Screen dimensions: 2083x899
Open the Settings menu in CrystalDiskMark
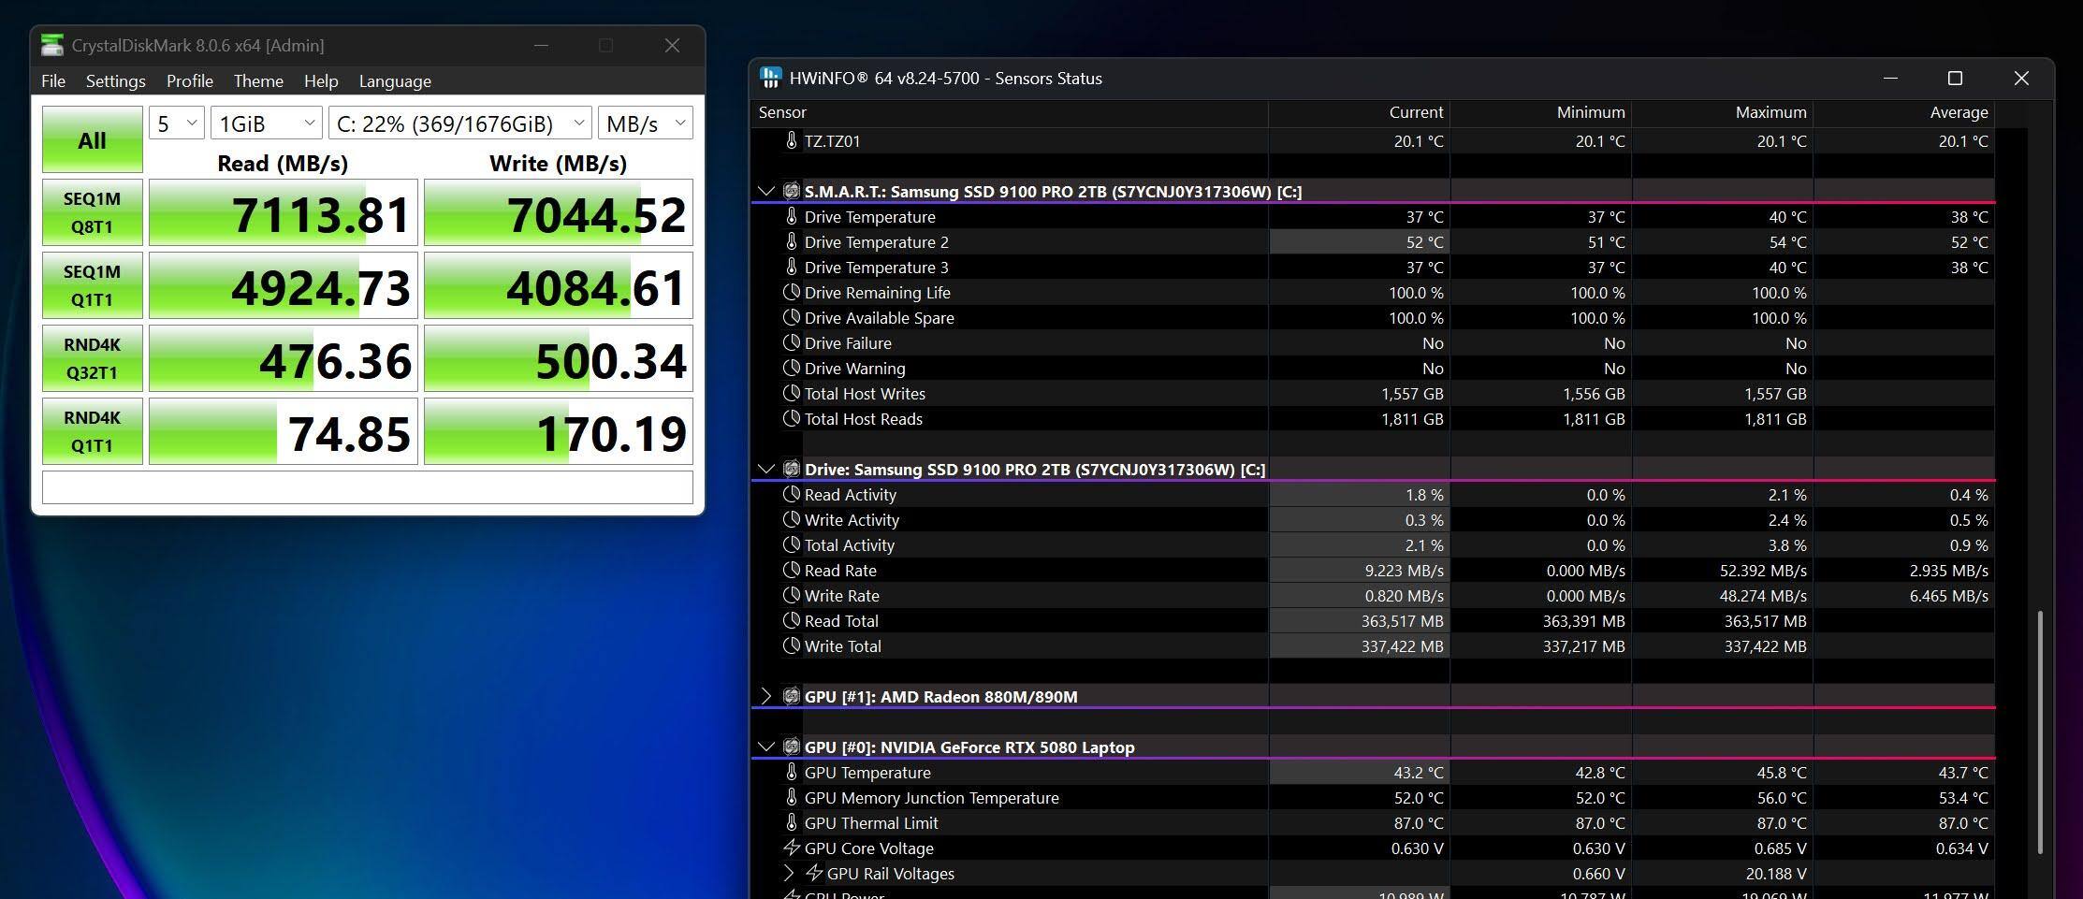point(115,81)
